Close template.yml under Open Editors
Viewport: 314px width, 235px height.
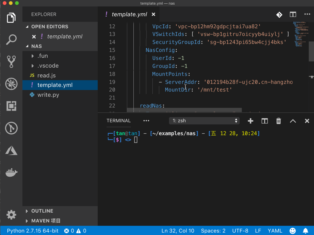[34, 37]
